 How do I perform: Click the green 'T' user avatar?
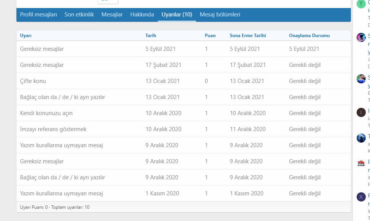[361, 4]
